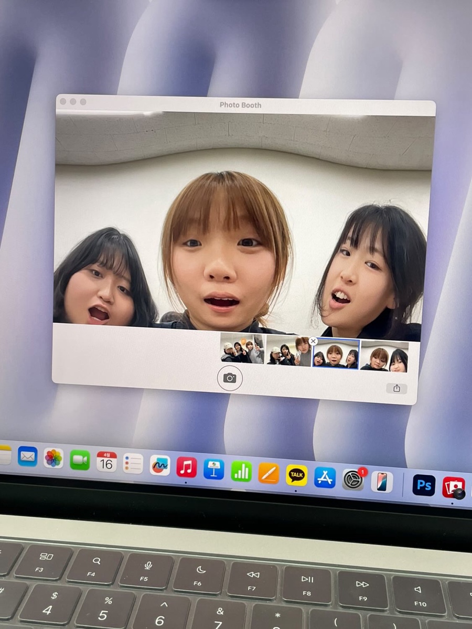Minimize the Photo Booth window

(x=73, y=101)
